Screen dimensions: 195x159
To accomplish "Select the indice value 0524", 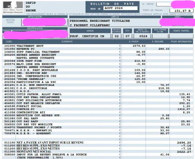I will tap(143, 36).
